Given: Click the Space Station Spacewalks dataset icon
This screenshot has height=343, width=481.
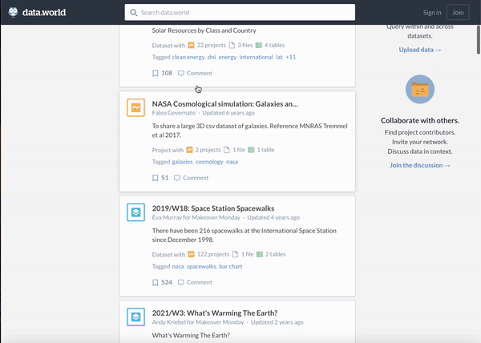Looking at the screenshot, I should point(136,212).
